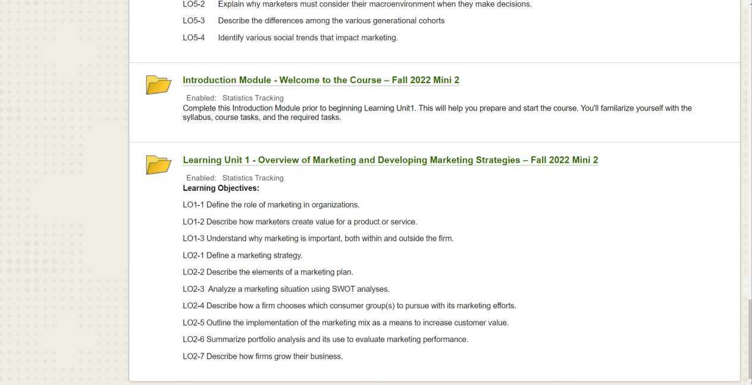
Task: Click the vertical scrollbar thumb on the right edge
Action: pos(748,339)
